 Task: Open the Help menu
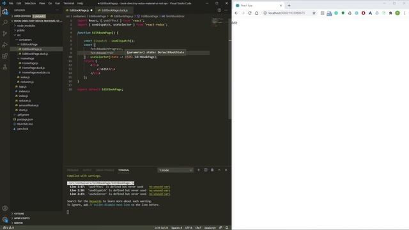click(81, 3)
